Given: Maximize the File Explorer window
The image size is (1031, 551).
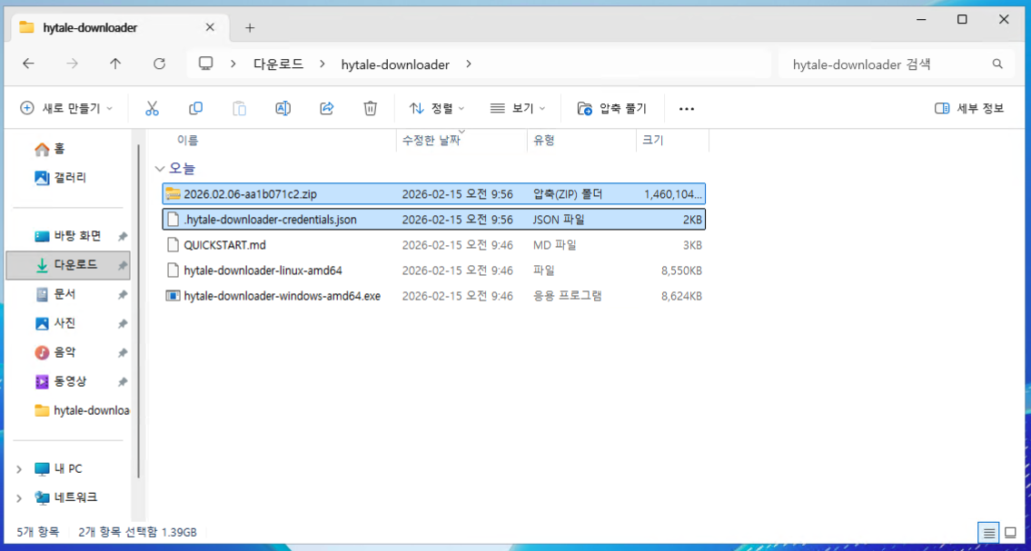Looking at the screenshot, I should coord(962,20).
